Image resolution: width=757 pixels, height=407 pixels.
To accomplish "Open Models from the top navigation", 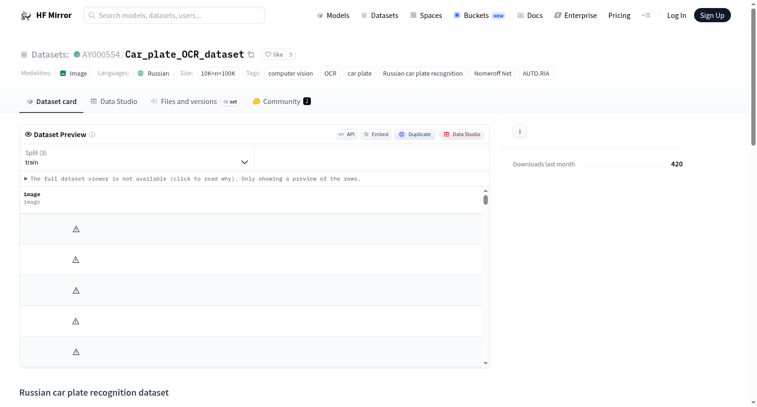I will 333,16.
